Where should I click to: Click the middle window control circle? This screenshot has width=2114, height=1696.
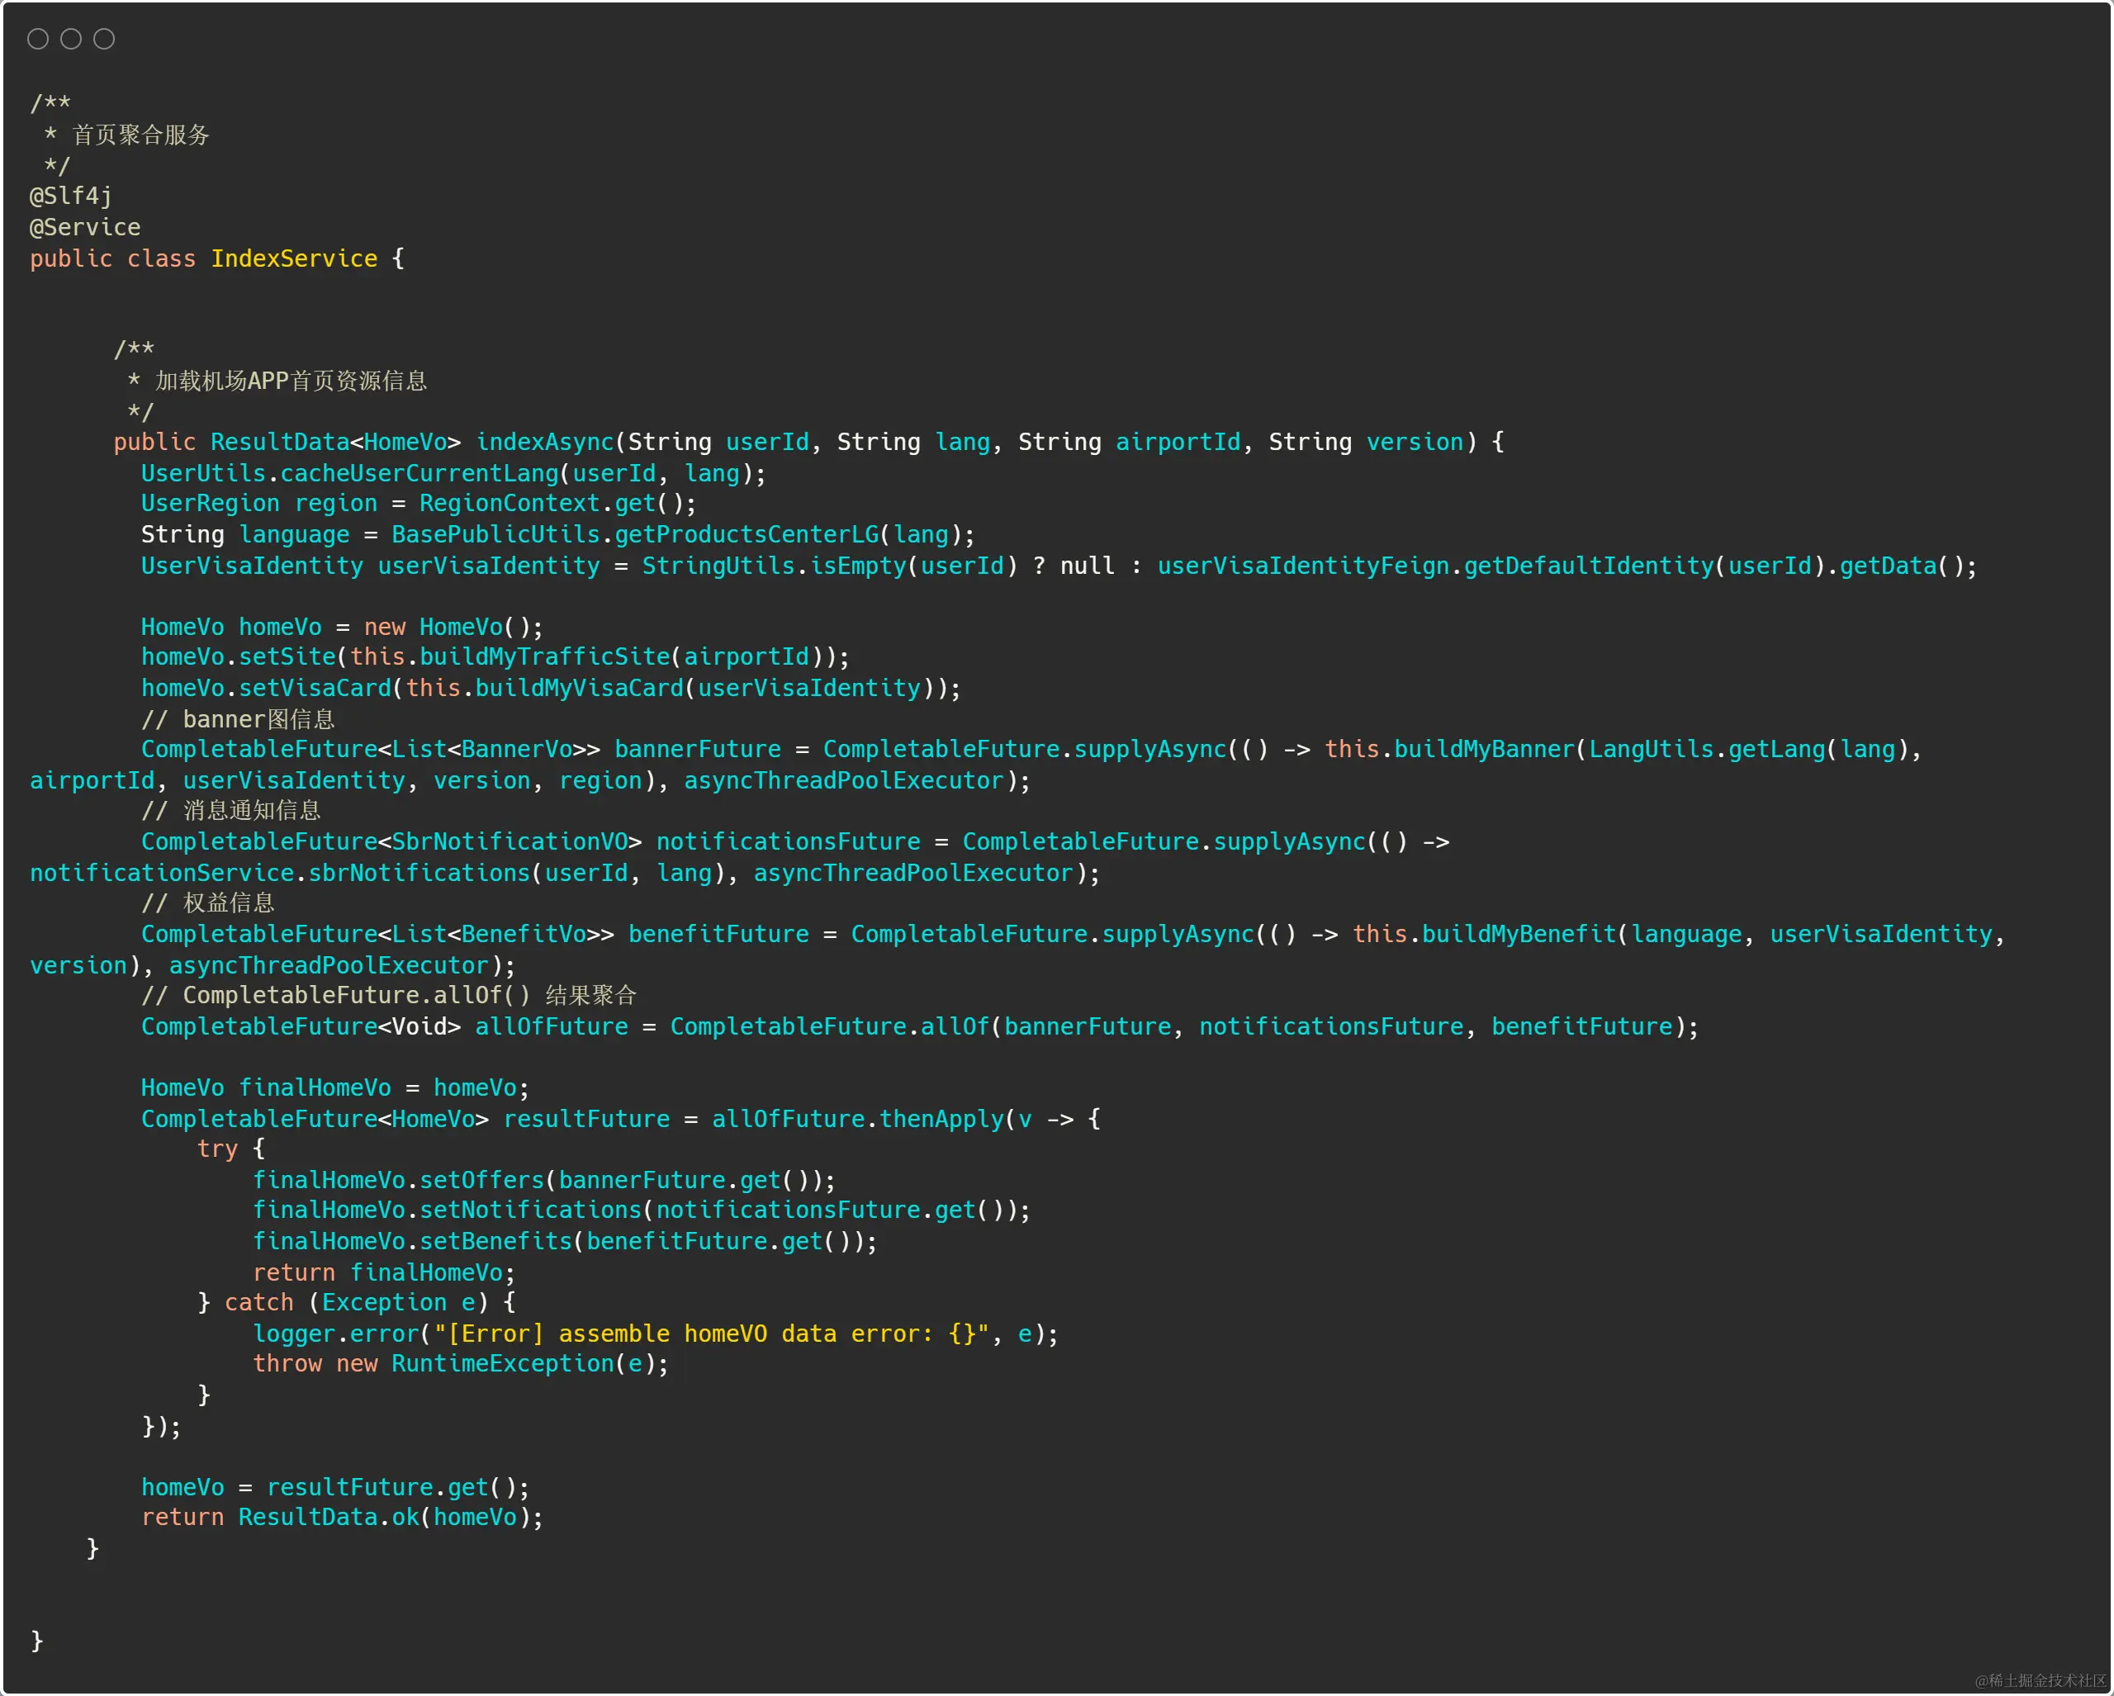[x=70, y=39]
